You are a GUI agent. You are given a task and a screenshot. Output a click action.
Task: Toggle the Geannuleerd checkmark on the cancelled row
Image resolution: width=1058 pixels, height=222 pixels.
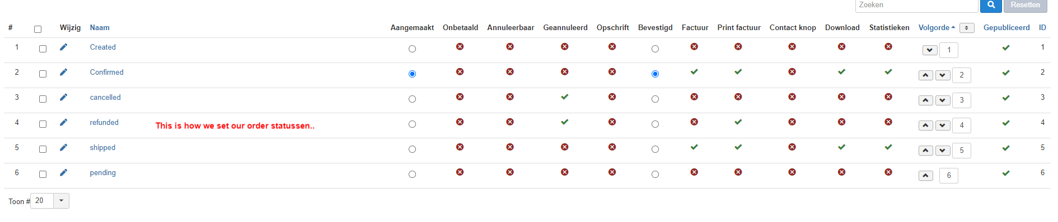click(565, 97)
